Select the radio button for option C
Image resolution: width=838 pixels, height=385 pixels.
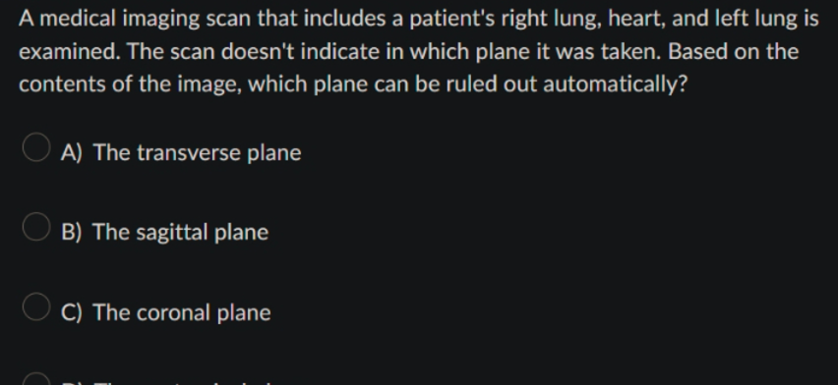pos(36,306)
